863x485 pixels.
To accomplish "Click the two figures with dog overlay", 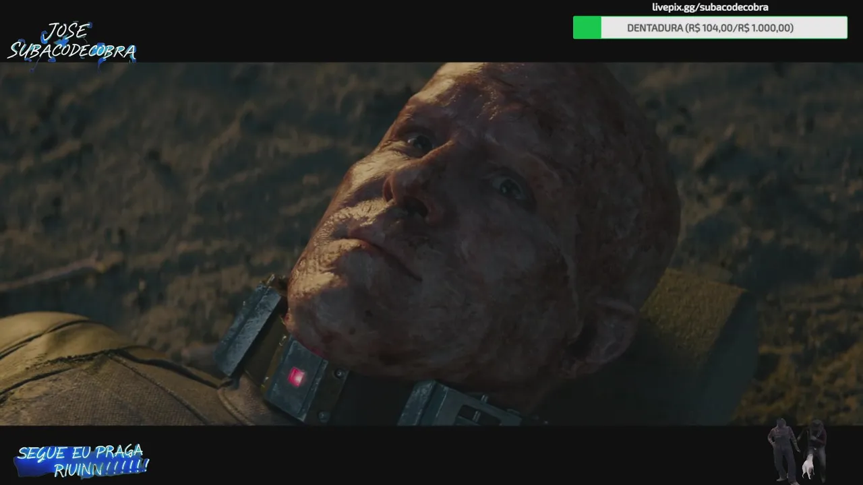I will tap(798, 450).
